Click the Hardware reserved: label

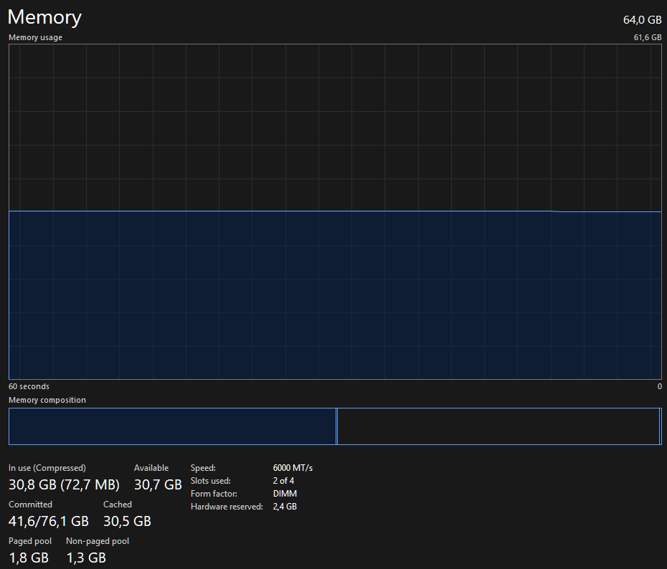coord(227,507)
